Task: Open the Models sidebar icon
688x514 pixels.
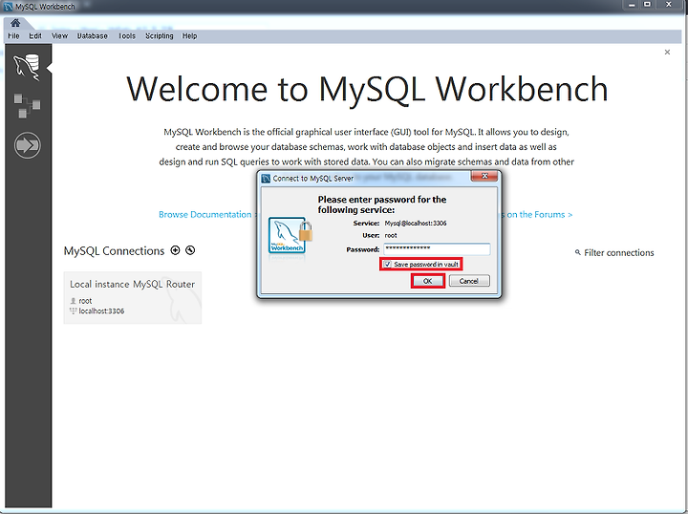Action: click(x=27, y=105)
